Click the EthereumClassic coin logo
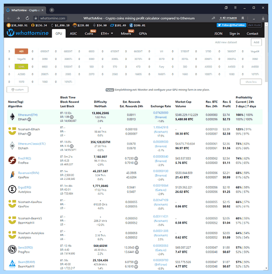The width and height of the screenshot is (272, 274). 12,145
